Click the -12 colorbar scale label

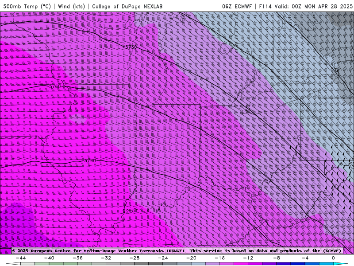pos(248,258)
